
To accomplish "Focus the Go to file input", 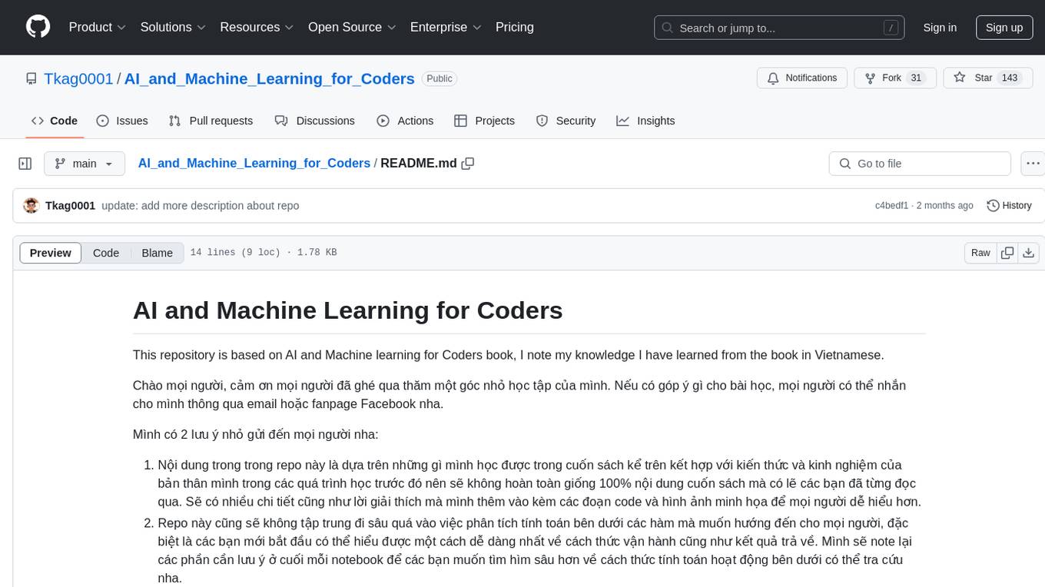I will click(x=920, y=164).
